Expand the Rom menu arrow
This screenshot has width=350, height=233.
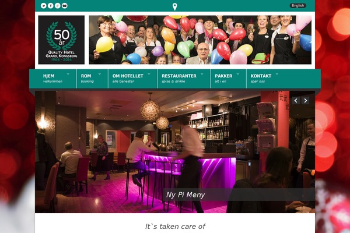click(100, 74)
